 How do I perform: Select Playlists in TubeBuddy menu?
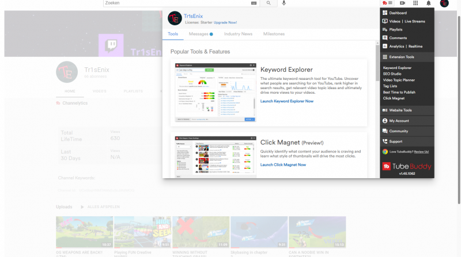pyautogui.click(x=396, y=29)
